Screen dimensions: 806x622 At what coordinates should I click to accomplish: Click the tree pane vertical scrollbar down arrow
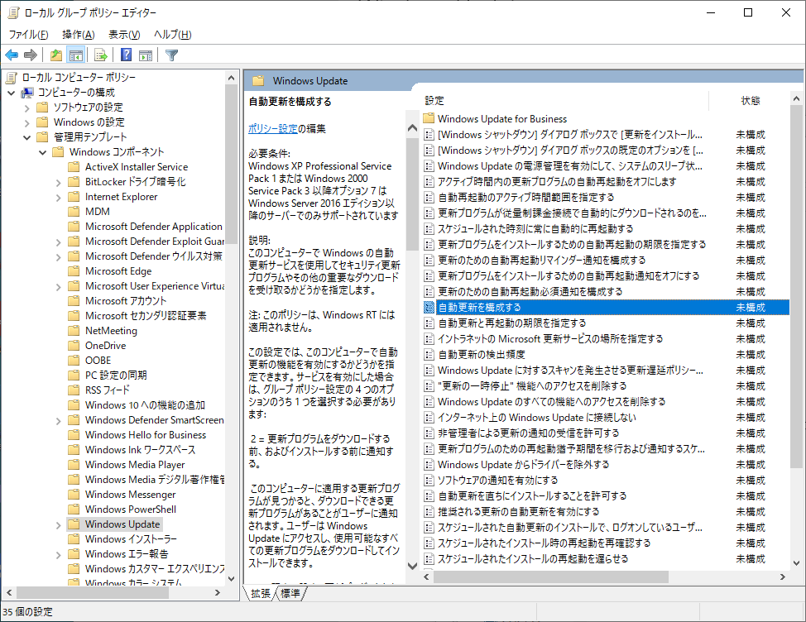tap(232, 578)
